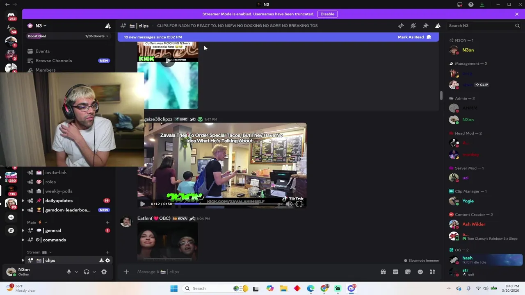Open microphone input options arrow

(x=76, y=272)
